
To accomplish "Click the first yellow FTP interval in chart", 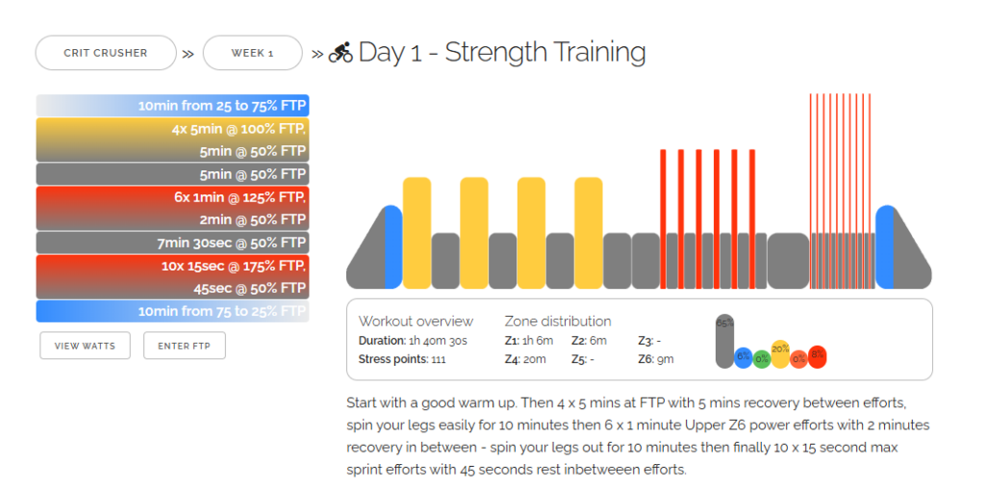I will tap(417, 233).
